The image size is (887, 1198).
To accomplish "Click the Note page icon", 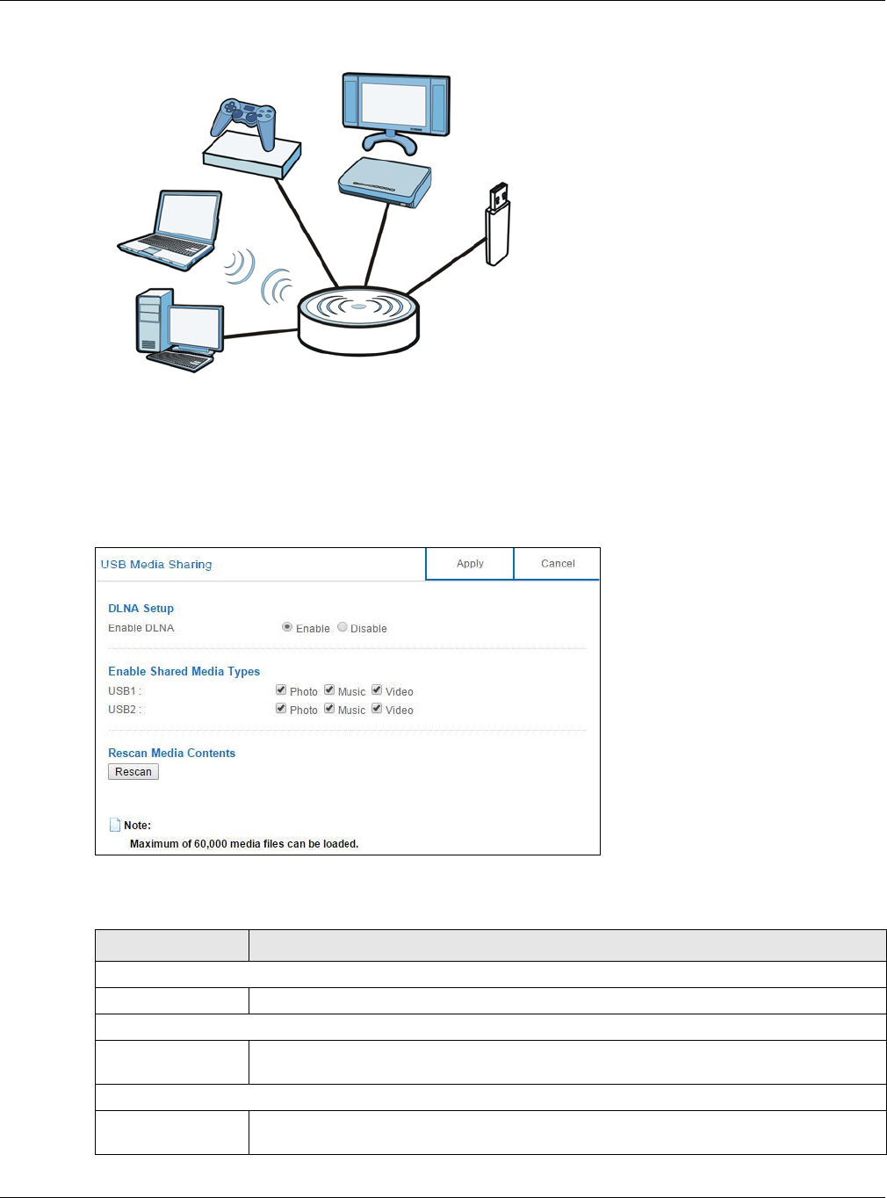I will (x=114, y=825).
